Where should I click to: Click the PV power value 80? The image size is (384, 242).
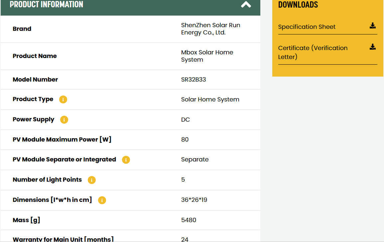pyautogui.click(x=185, y=140)
